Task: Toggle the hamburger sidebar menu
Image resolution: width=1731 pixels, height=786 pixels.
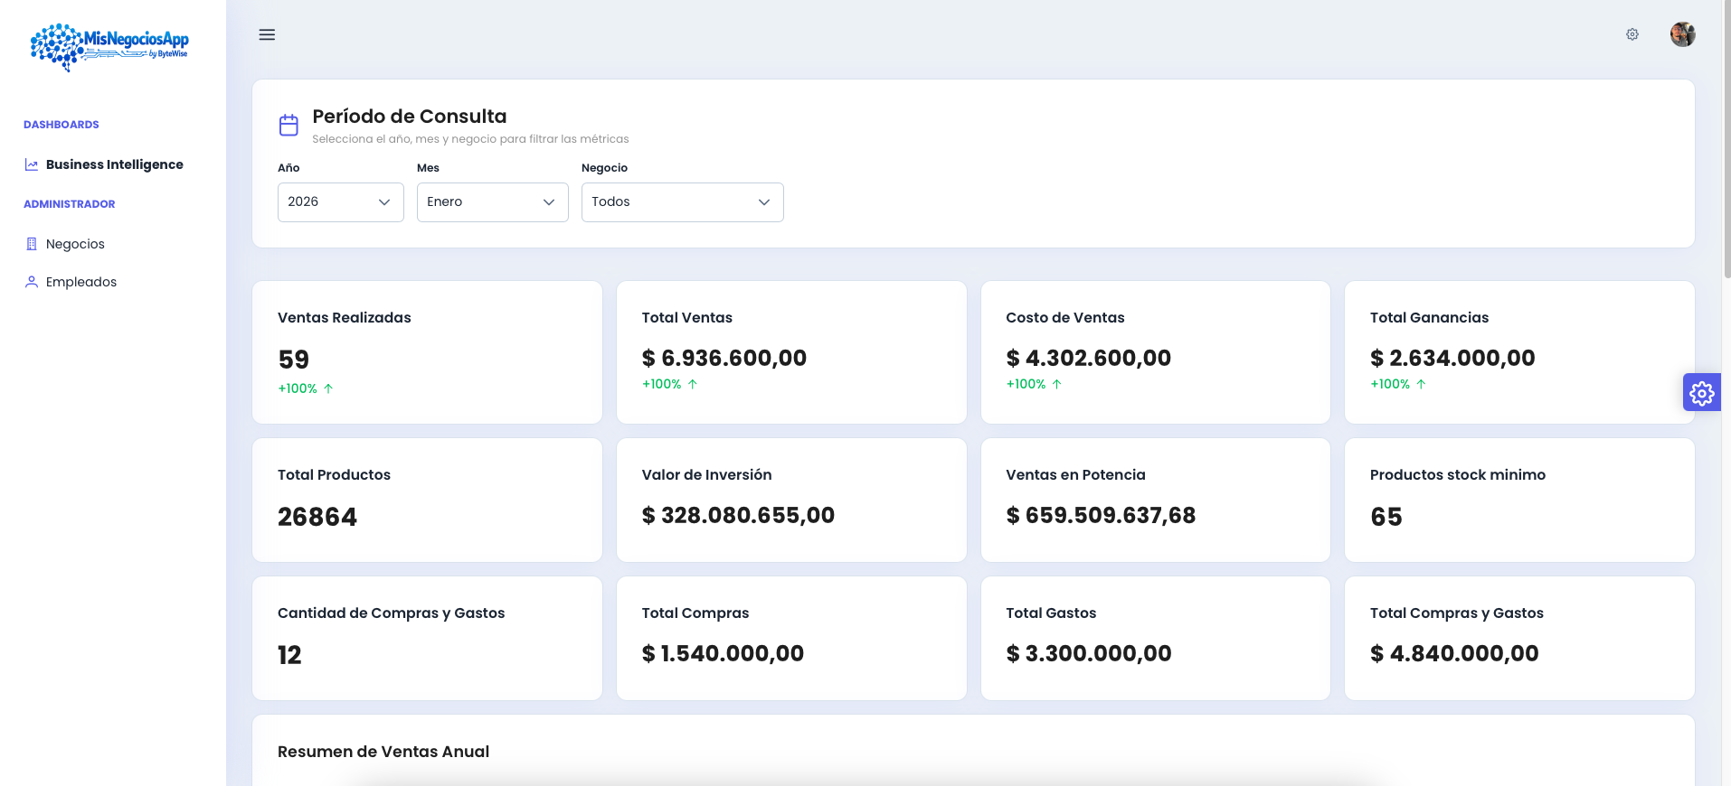Action: pyautogui.click(x=267, y=34)
